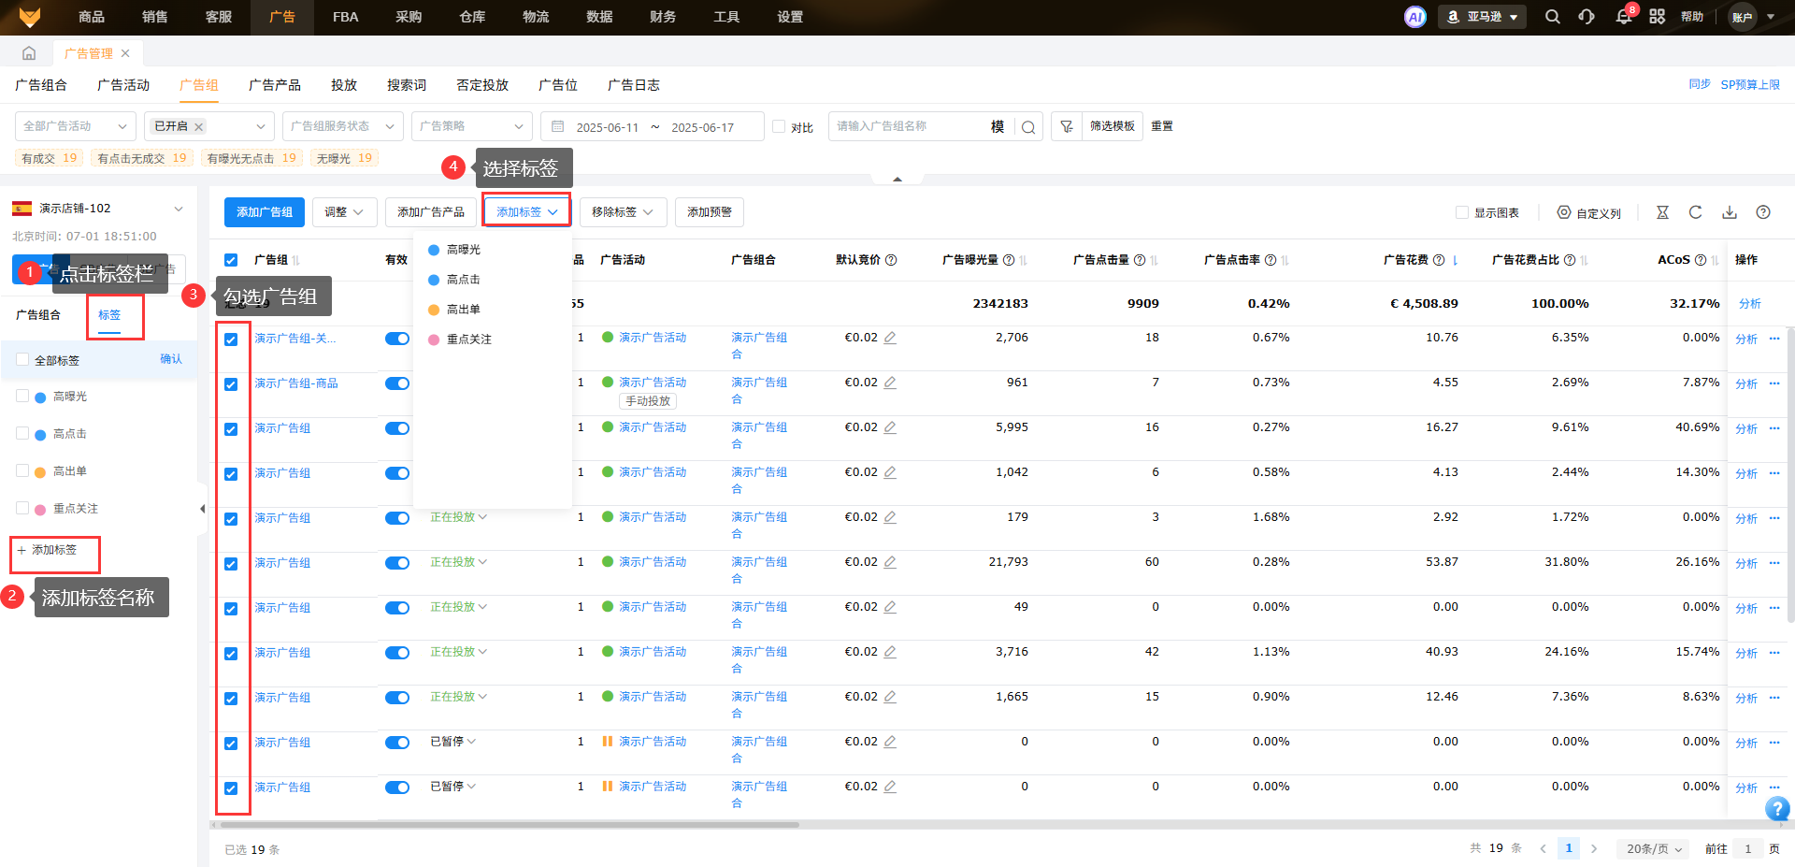1795x867 pixels.
Task: Open the FBA menu in top navigation
Action: (345, 17)
